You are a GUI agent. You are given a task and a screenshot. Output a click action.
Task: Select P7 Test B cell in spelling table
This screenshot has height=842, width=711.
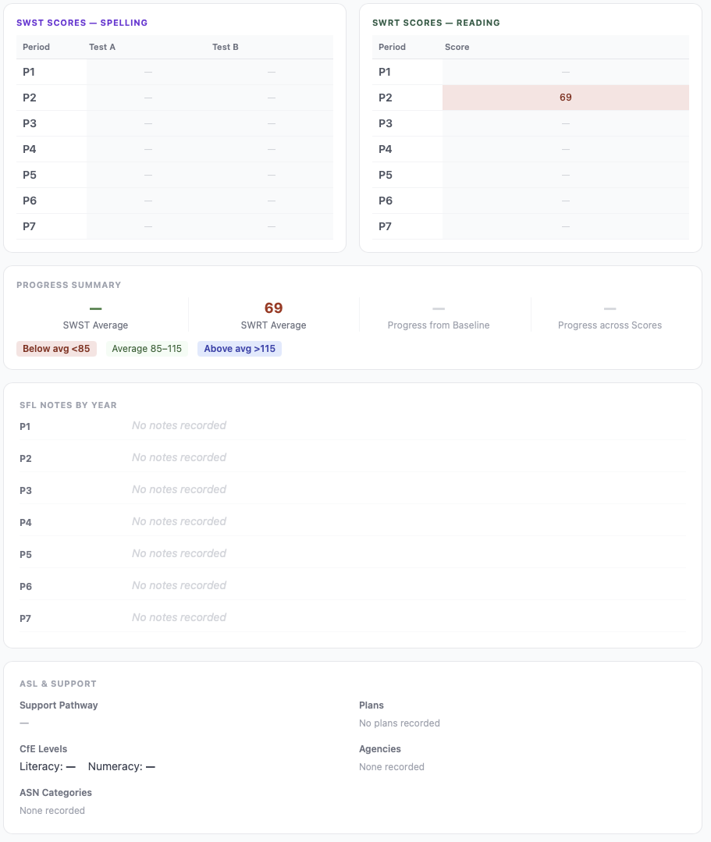coord(271,226)
